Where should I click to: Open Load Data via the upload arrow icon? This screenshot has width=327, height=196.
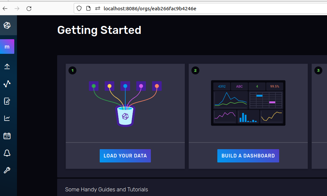click(7, 66)
